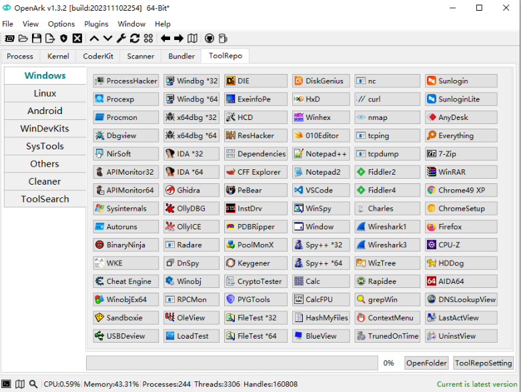Switch to the Kernel tab
This screenshot has height=392, width=521.
point(58,56)
